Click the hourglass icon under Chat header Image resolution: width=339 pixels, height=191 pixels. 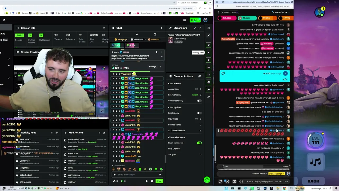pyautogui.click(x=155, y=34)
